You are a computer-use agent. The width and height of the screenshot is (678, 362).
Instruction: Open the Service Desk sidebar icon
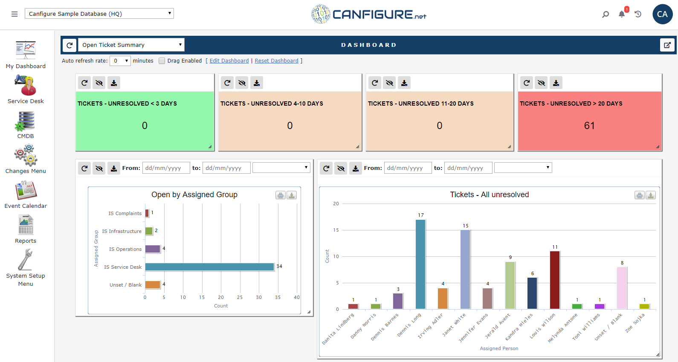(26, 85)
